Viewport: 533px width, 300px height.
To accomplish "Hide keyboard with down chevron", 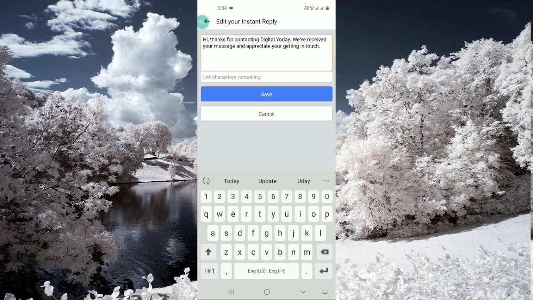I will [303, 292].
